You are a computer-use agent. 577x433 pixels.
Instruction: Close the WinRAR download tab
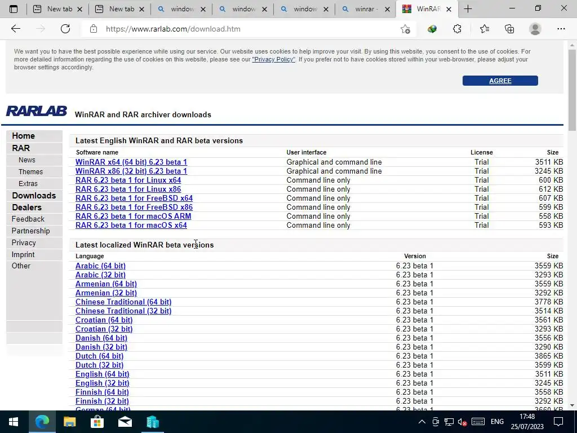[x=449, y=9]
